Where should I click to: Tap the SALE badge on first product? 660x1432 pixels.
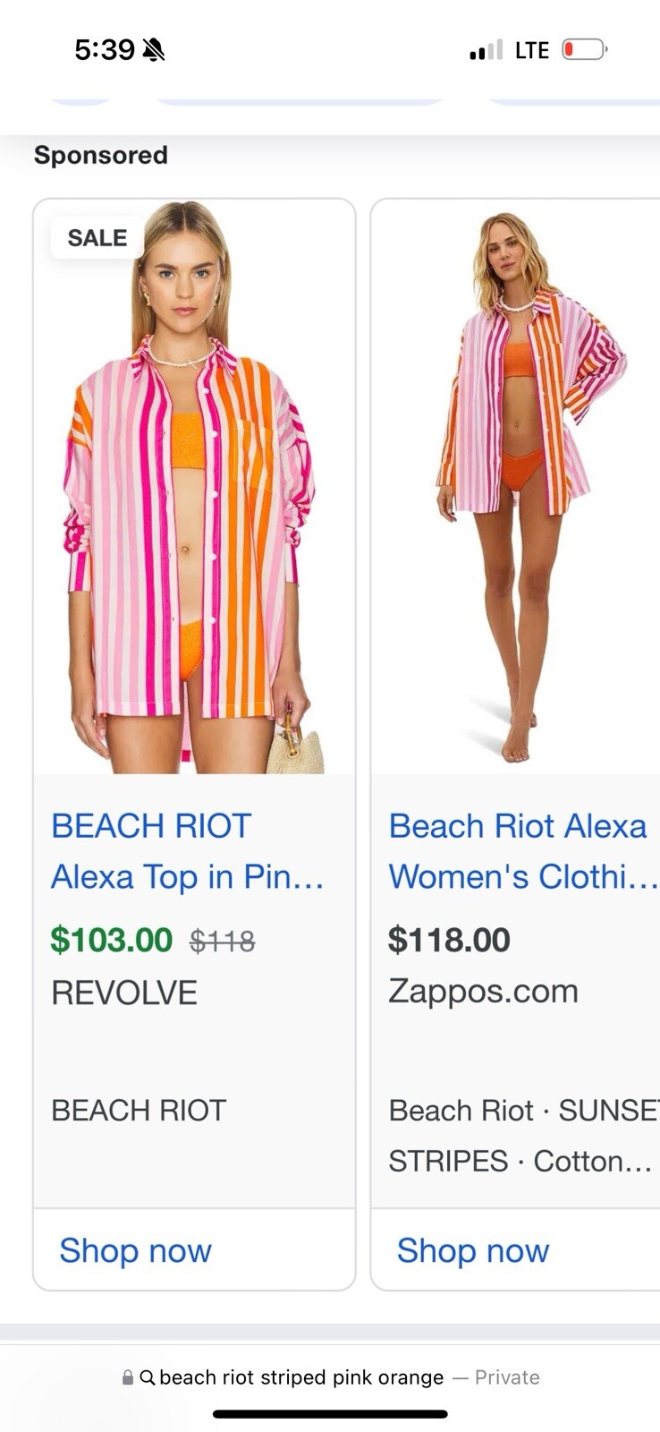[x=97, y=238]
